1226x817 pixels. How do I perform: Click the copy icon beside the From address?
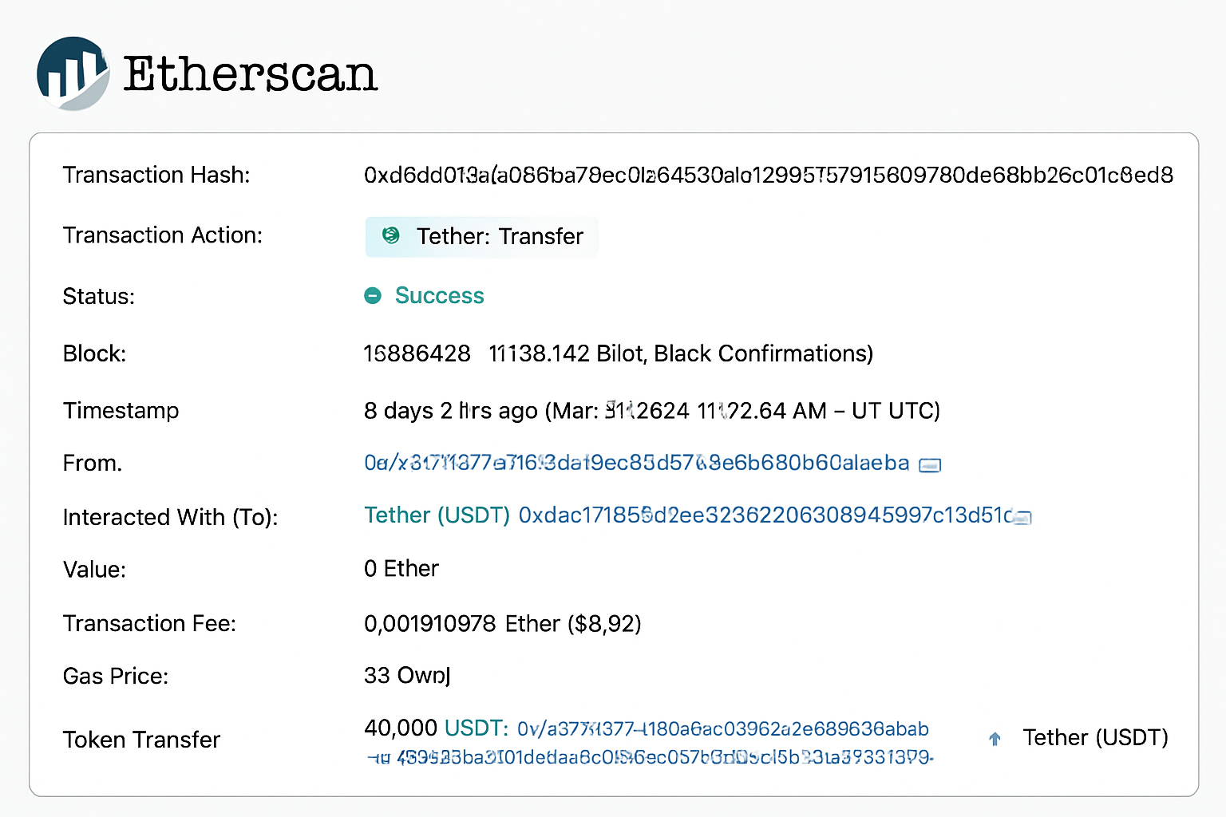pos(930,464)
